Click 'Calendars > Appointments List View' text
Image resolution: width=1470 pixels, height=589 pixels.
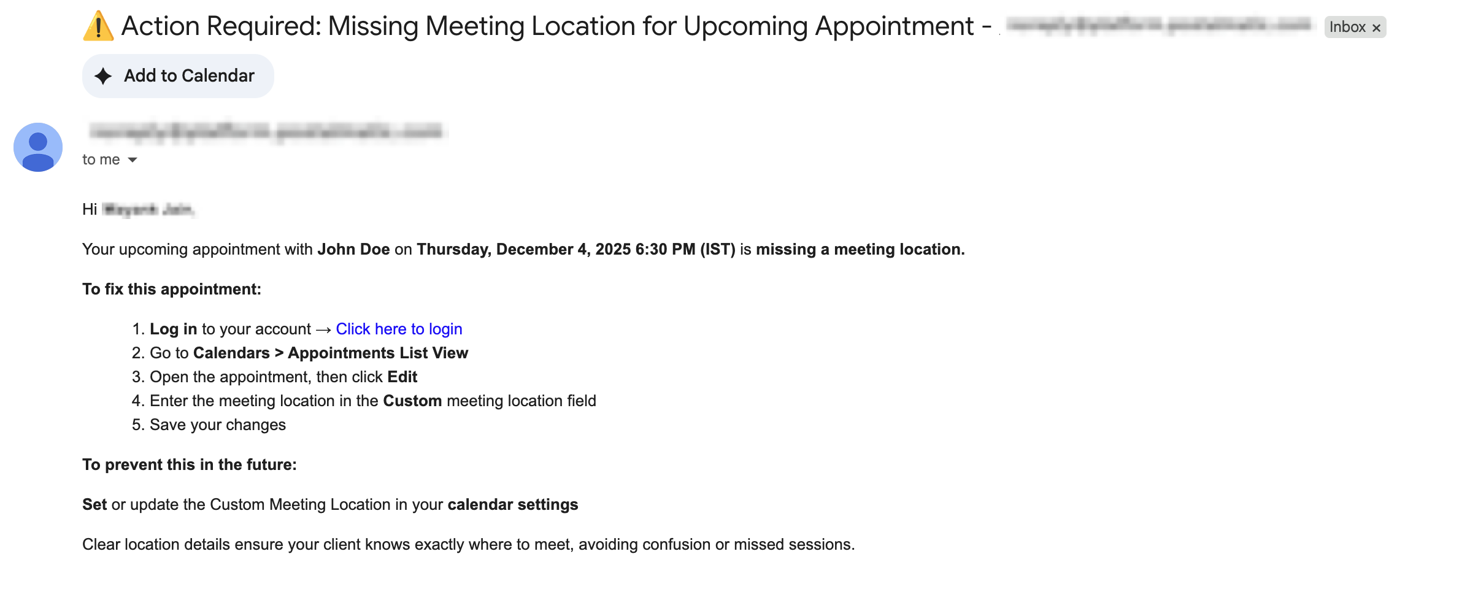pos(331,353)
